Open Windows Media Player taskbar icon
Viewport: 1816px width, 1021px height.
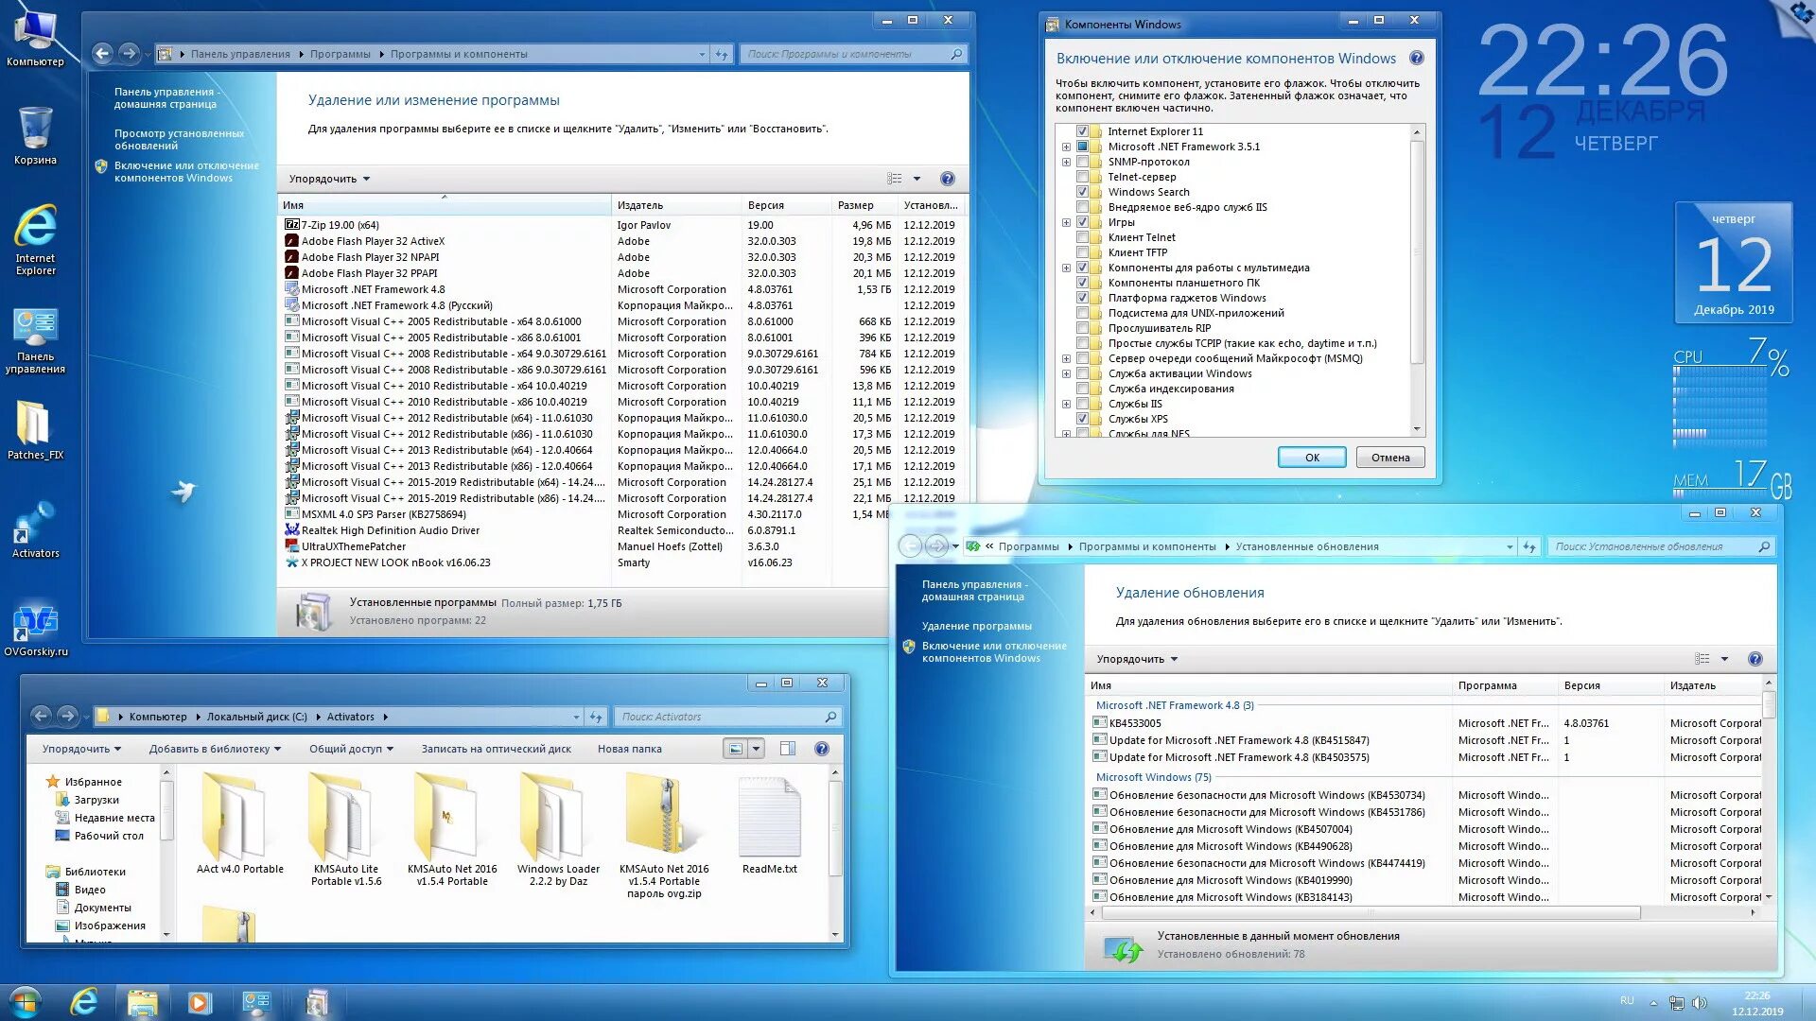(199, 1002)
